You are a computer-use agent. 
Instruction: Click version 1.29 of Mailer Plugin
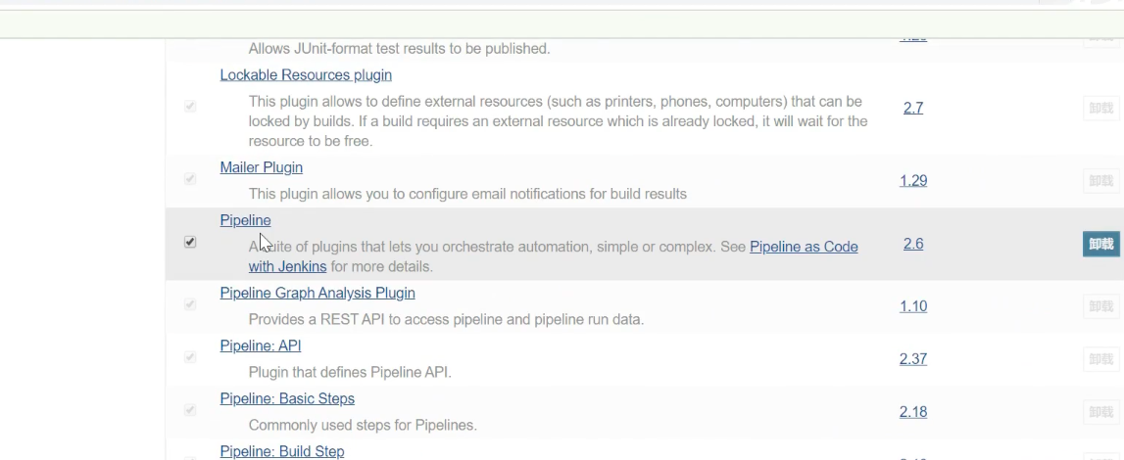pyautogui.click(x=913, y=180)
